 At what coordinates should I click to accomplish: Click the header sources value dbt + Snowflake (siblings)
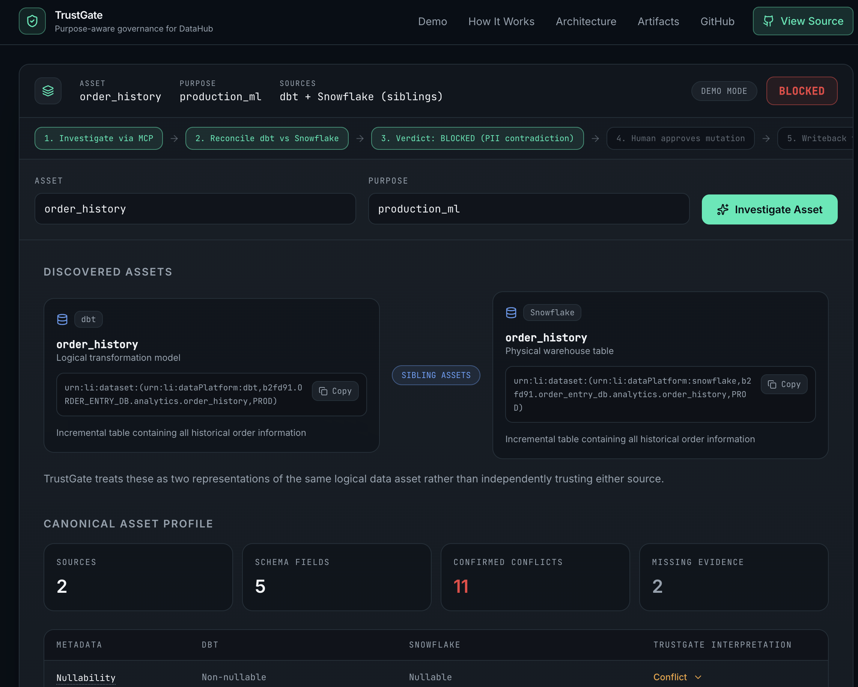pos(361,97)
